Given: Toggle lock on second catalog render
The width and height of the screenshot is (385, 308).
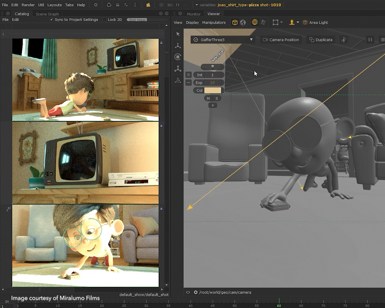Looking at the screenshot, I should [x=161, y=126].
